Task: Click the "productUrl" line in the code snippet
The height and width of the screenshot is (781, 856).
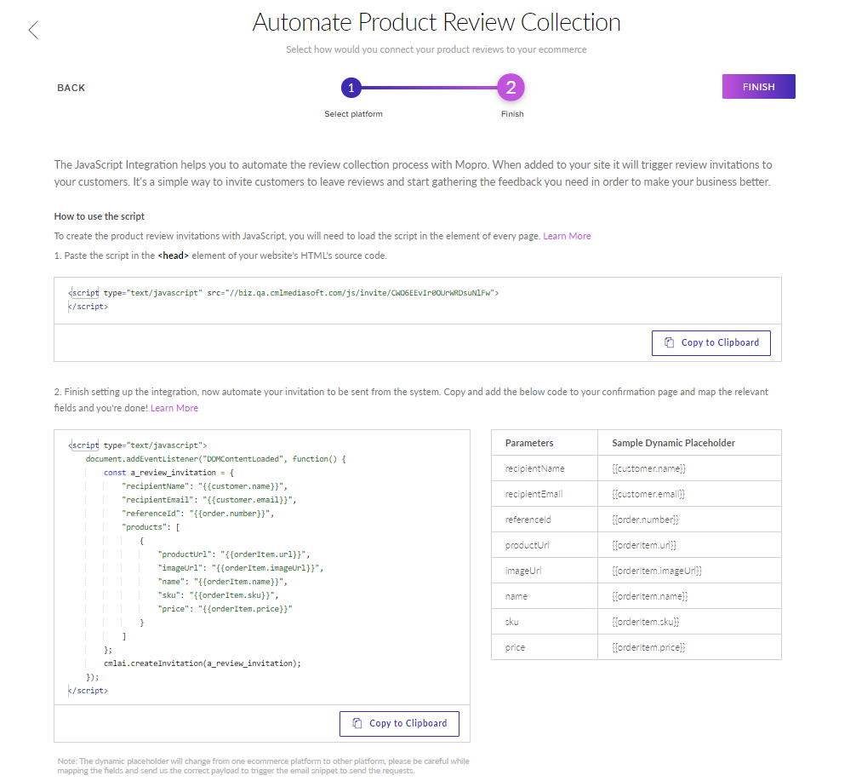Action: [x=234, y=554]
